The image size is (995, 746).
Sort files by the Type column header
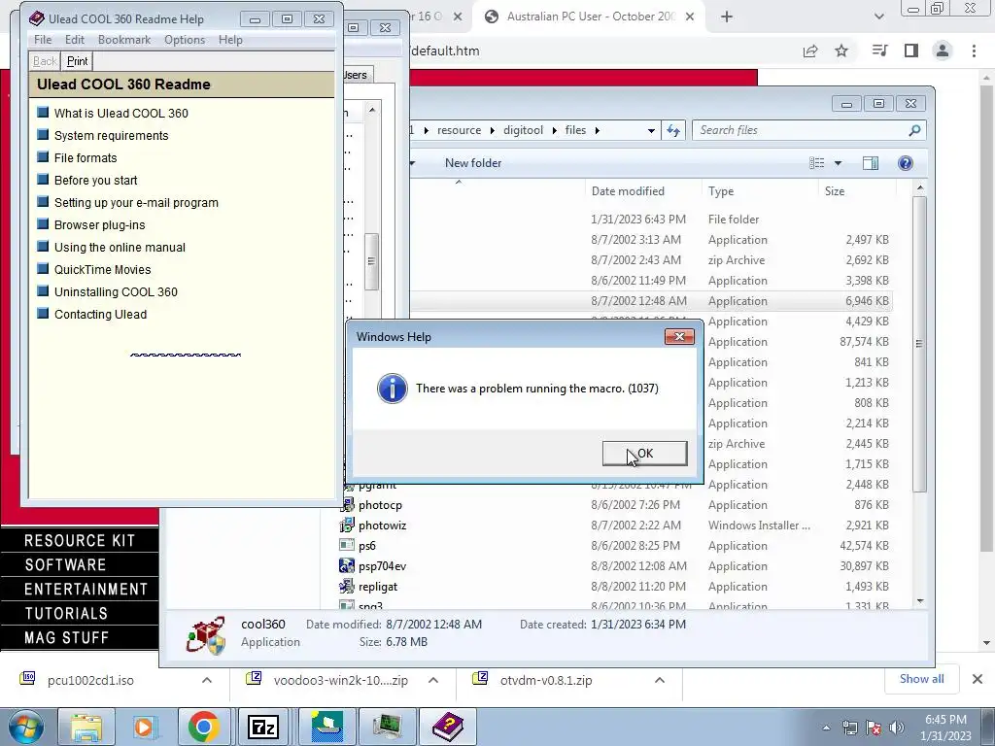click(x=760, y=191)
